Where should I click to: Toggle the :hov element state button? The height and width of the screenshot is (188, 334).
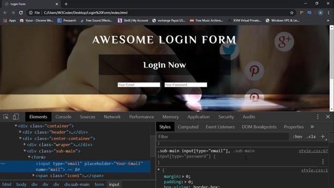click(297, 137)
